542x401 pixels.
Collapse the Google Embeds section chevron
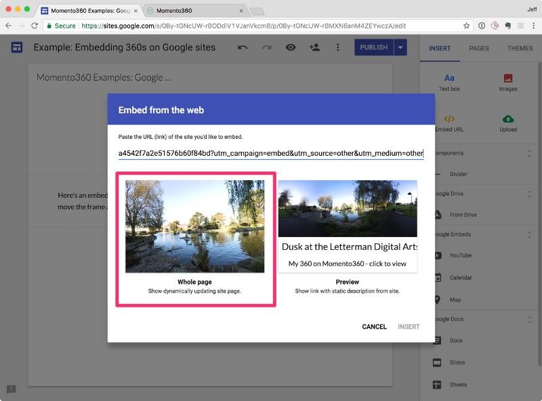click(529, 235)
